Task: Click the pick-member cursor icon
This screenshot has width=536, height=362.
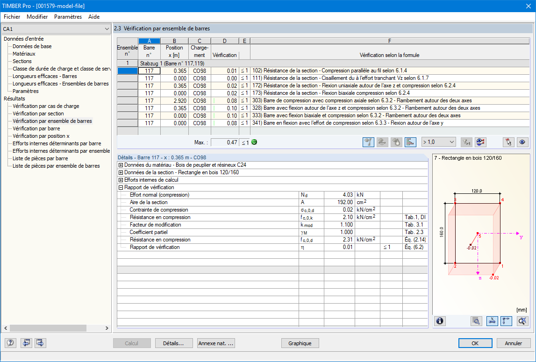Action: click(x=508, y=142)
